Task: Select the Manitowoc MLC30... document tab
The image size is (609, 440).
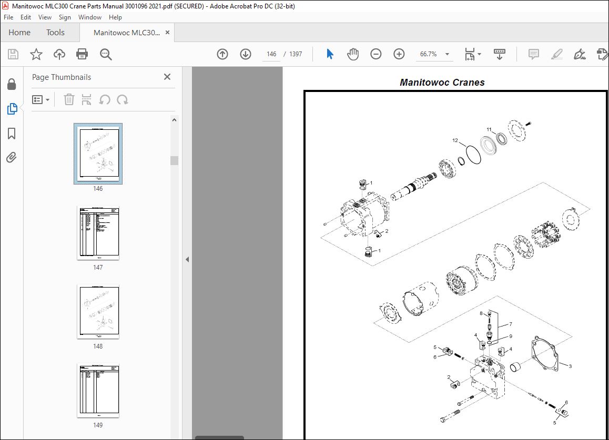Action: point(127,33)
